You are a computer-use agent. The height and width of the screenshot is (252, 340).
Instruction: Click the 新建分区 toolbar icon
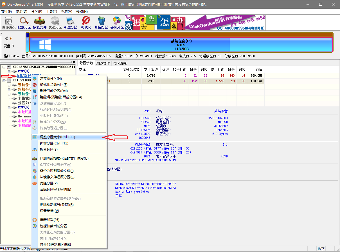(71, 23)
